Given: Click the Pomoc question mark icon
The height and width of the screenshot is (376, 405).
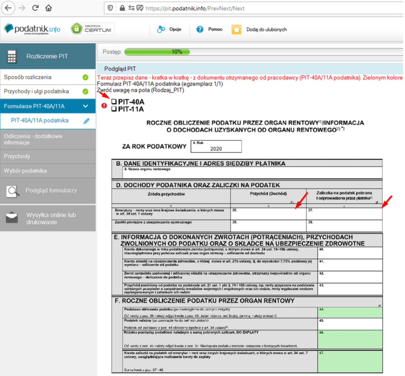Looking at the screenshot, I should pos(200,29).
